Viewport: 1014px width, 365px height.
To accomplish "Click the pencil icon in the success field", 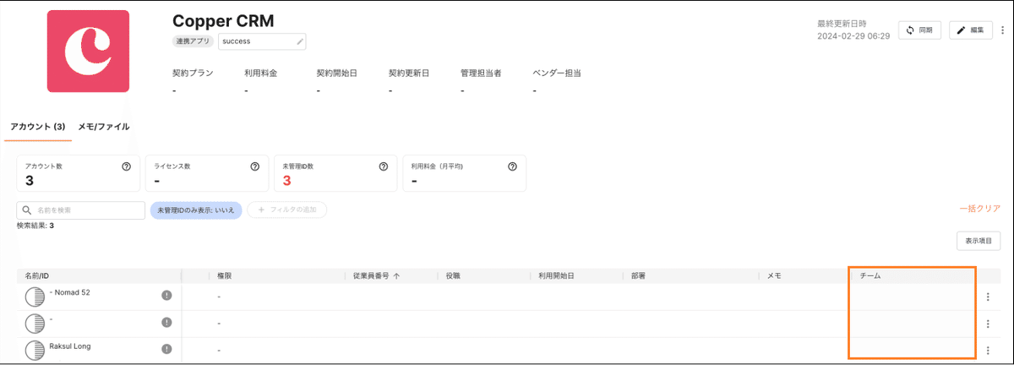I will tap(299, 41).
